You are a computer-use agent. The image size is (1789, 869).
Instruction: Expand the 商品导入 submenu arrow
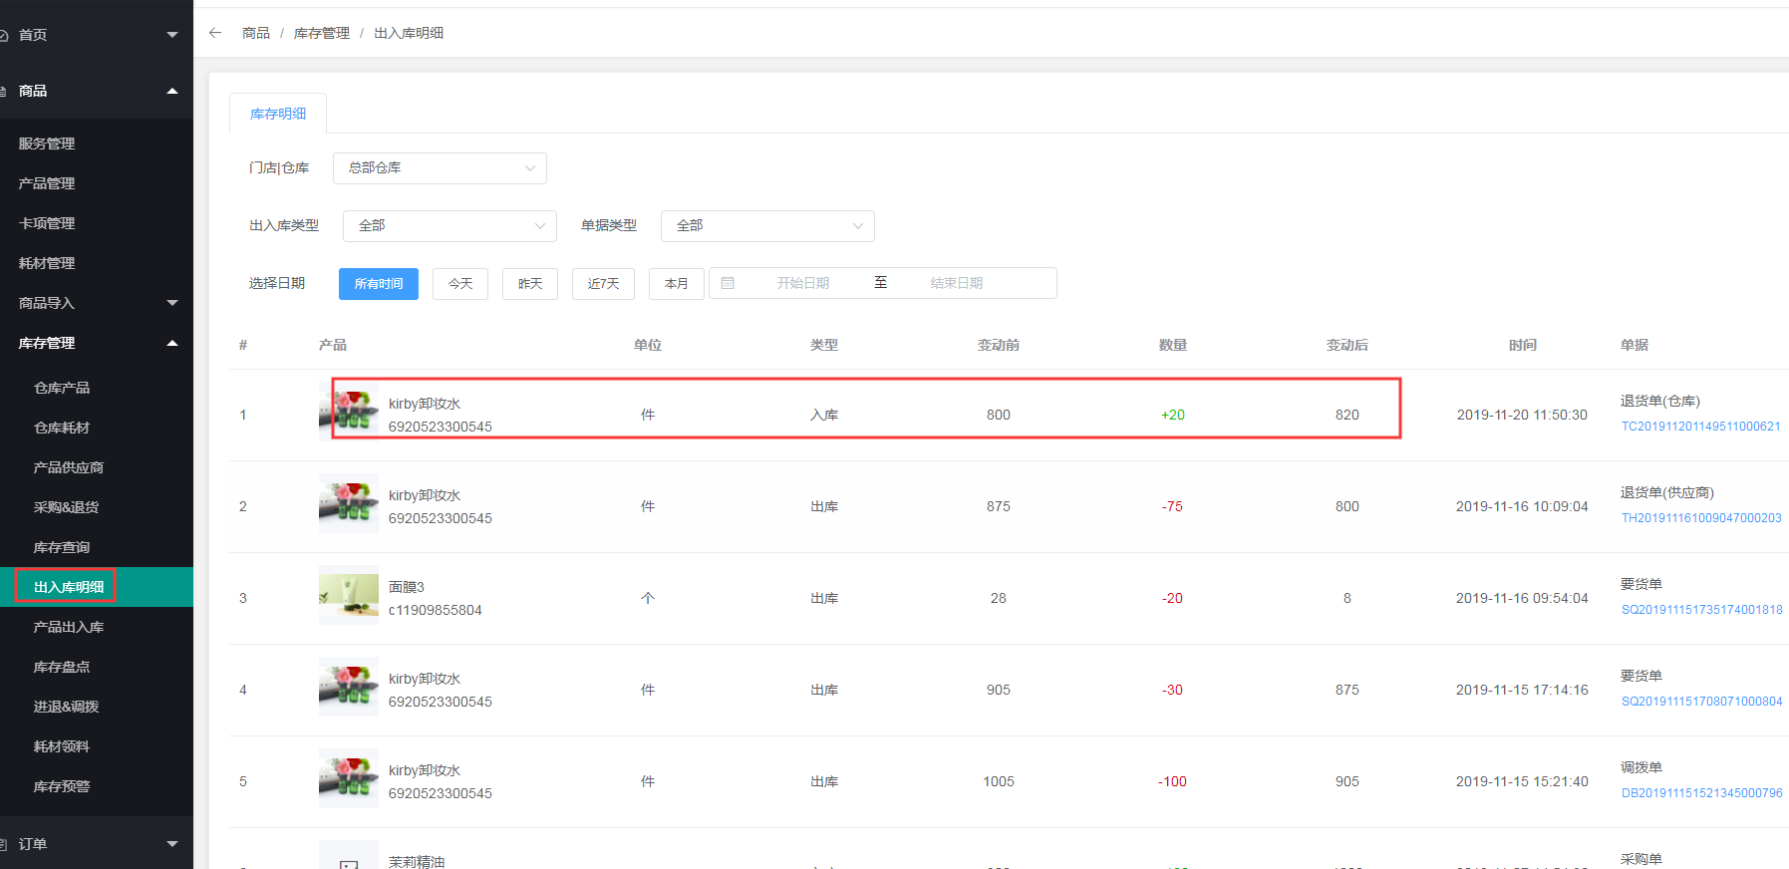point(172,303)
